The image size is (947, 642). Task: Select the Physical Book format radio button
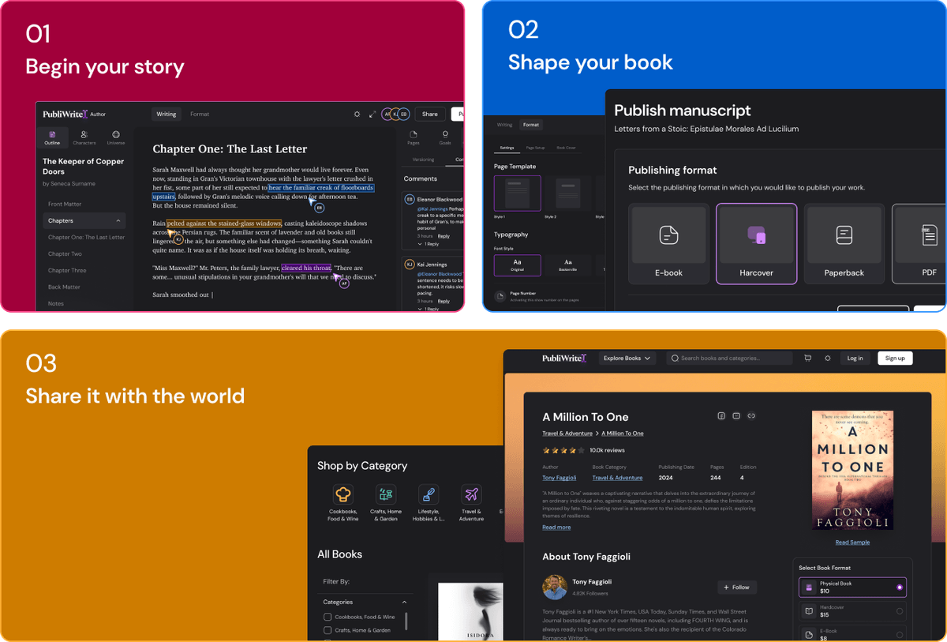pos(899,588)
